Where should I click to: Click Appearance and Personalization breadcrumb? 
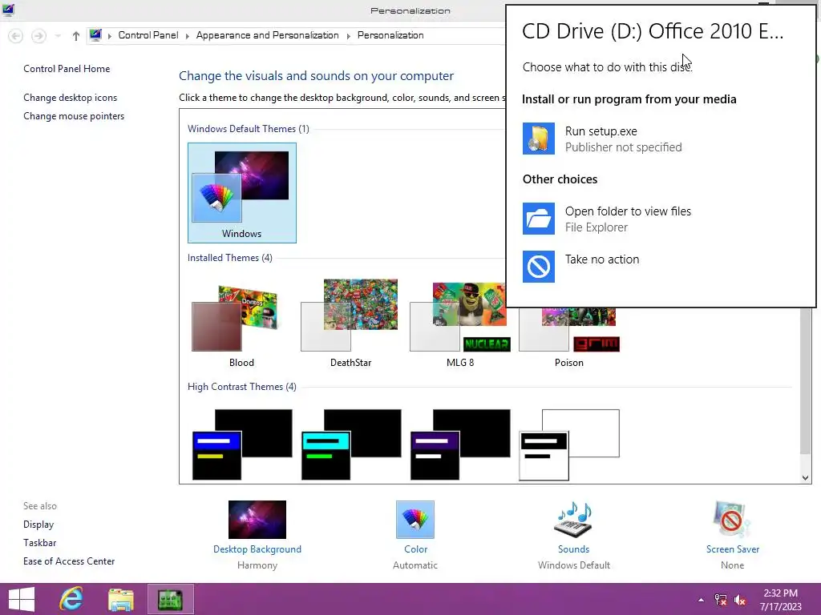(267, 35)
